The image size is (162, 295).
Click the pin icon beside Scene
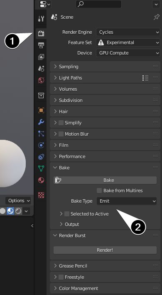pyautogui.click(x=156, y=17)
